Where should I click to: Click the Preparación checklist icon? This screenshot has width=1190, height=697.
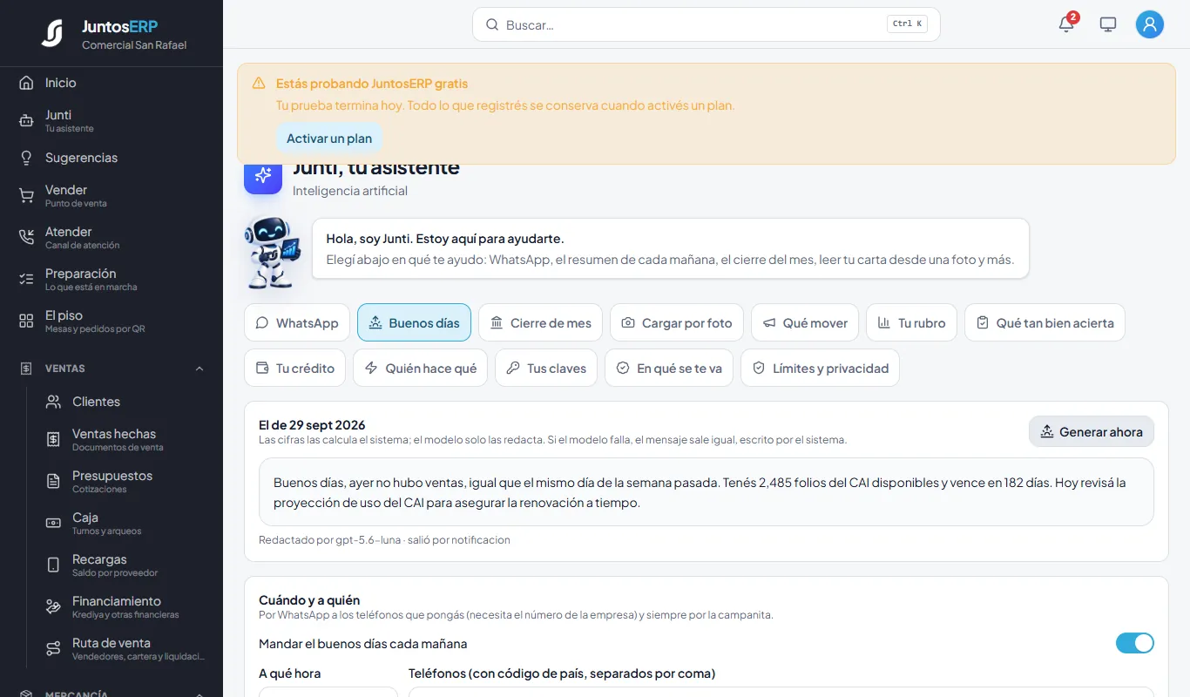(26, 279)
